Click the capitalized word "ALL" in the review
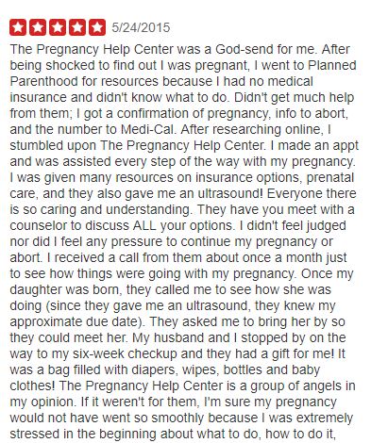Viewport: 371px width, 443px height. click(144, 225)
